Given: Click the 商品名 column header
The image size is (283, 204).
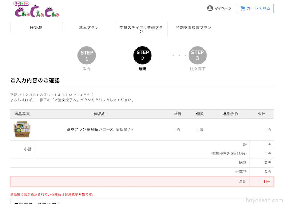Looking at the screenshot, I should (100, 114).
